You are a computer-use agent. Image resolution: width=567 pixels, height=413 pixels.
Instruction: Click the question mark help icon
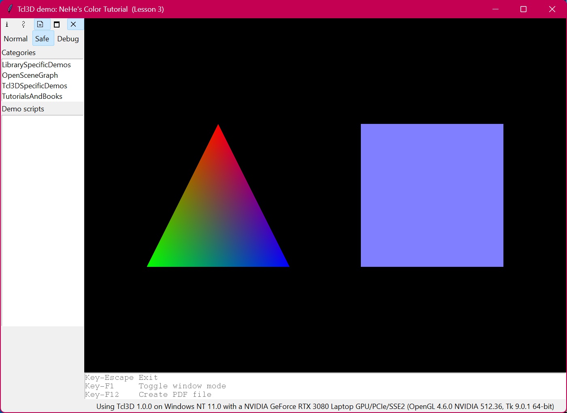click(x=23, y=24)
